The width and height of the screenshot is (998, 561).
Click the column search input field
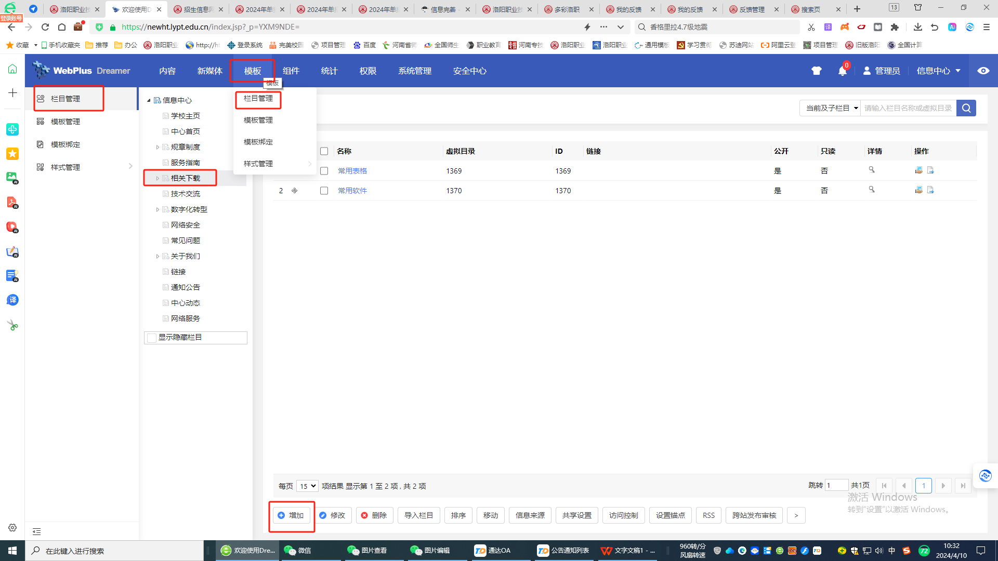click(x=908, y=108)
